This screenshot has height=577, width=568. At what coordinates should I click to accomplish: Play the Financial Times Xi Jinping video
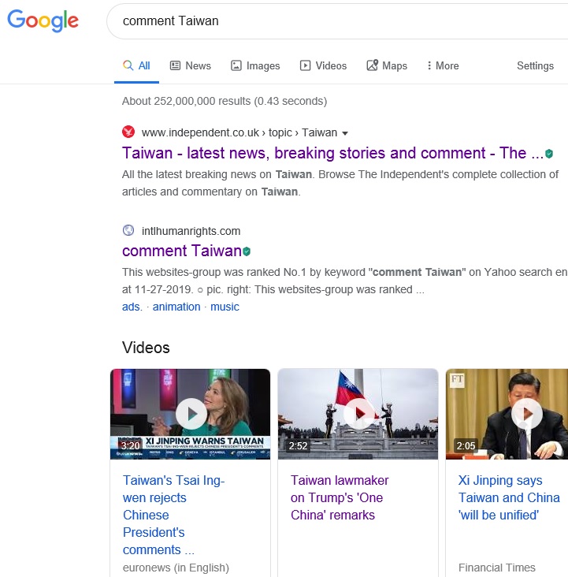tap(526, 414)
